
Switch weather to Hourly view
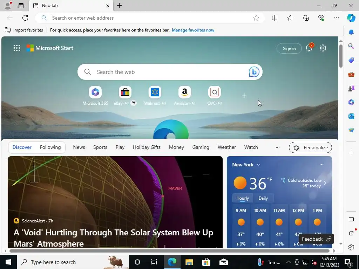click(243, 198)
